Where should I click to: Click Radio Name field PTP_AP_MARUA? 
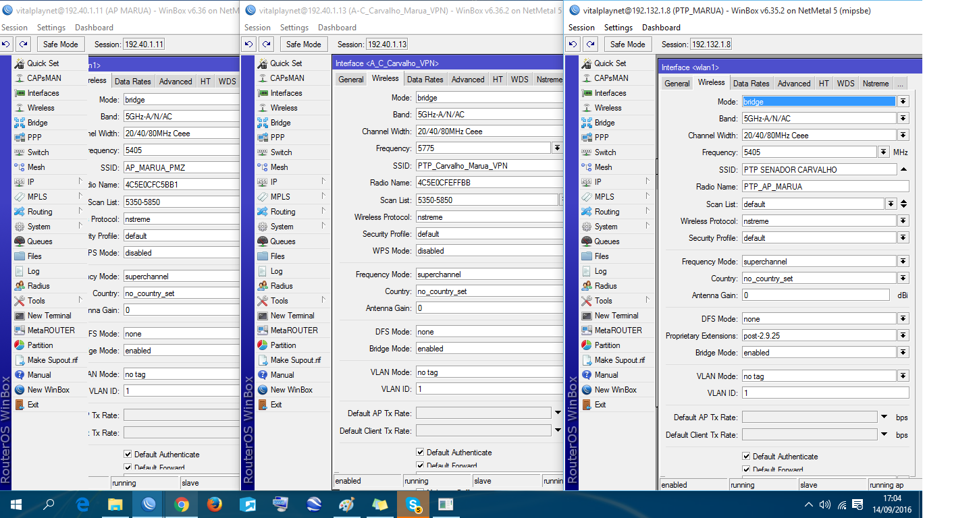825,187
